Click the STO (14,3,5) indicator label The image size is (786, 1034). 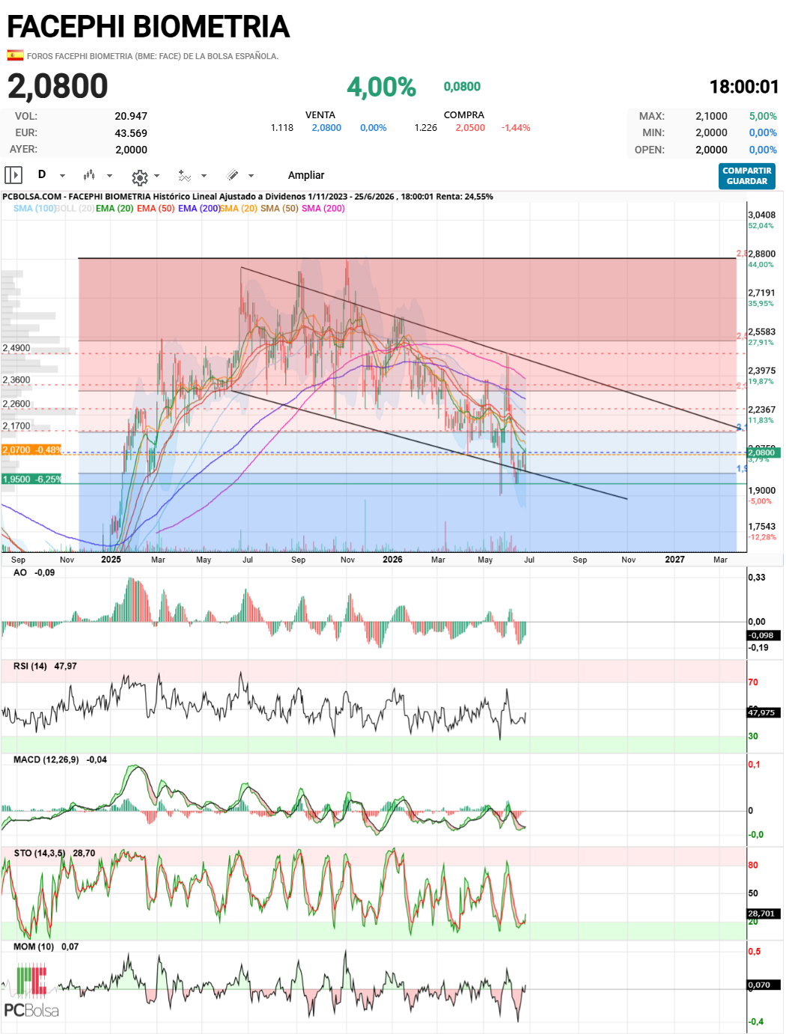(54, 853)
